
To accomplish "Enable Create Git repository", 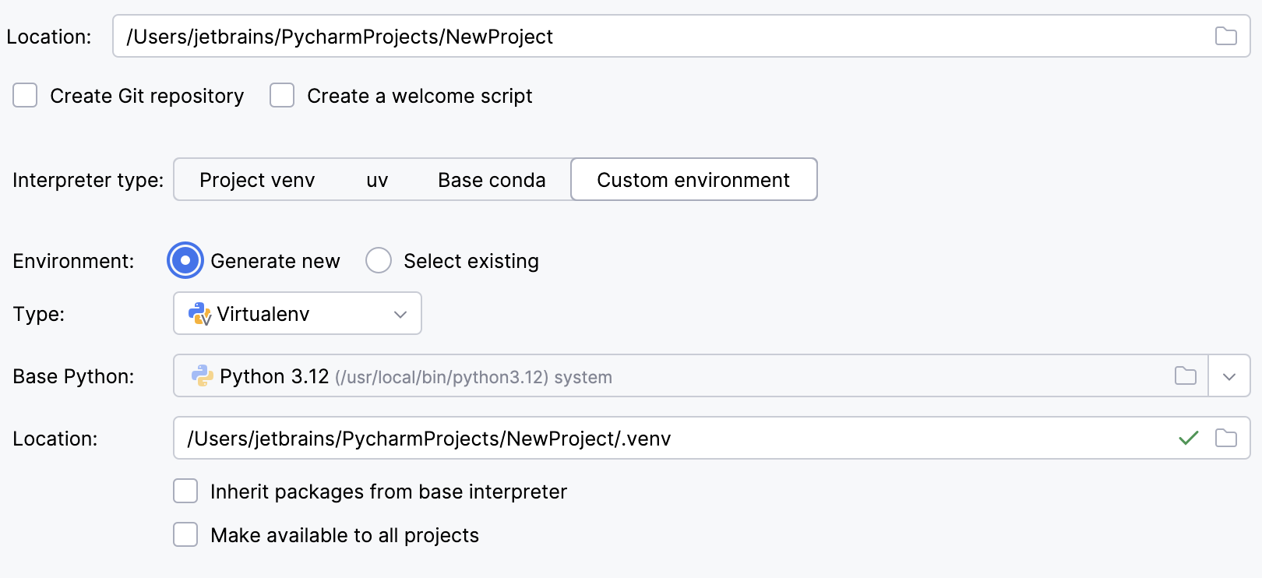I will [25, 95].
